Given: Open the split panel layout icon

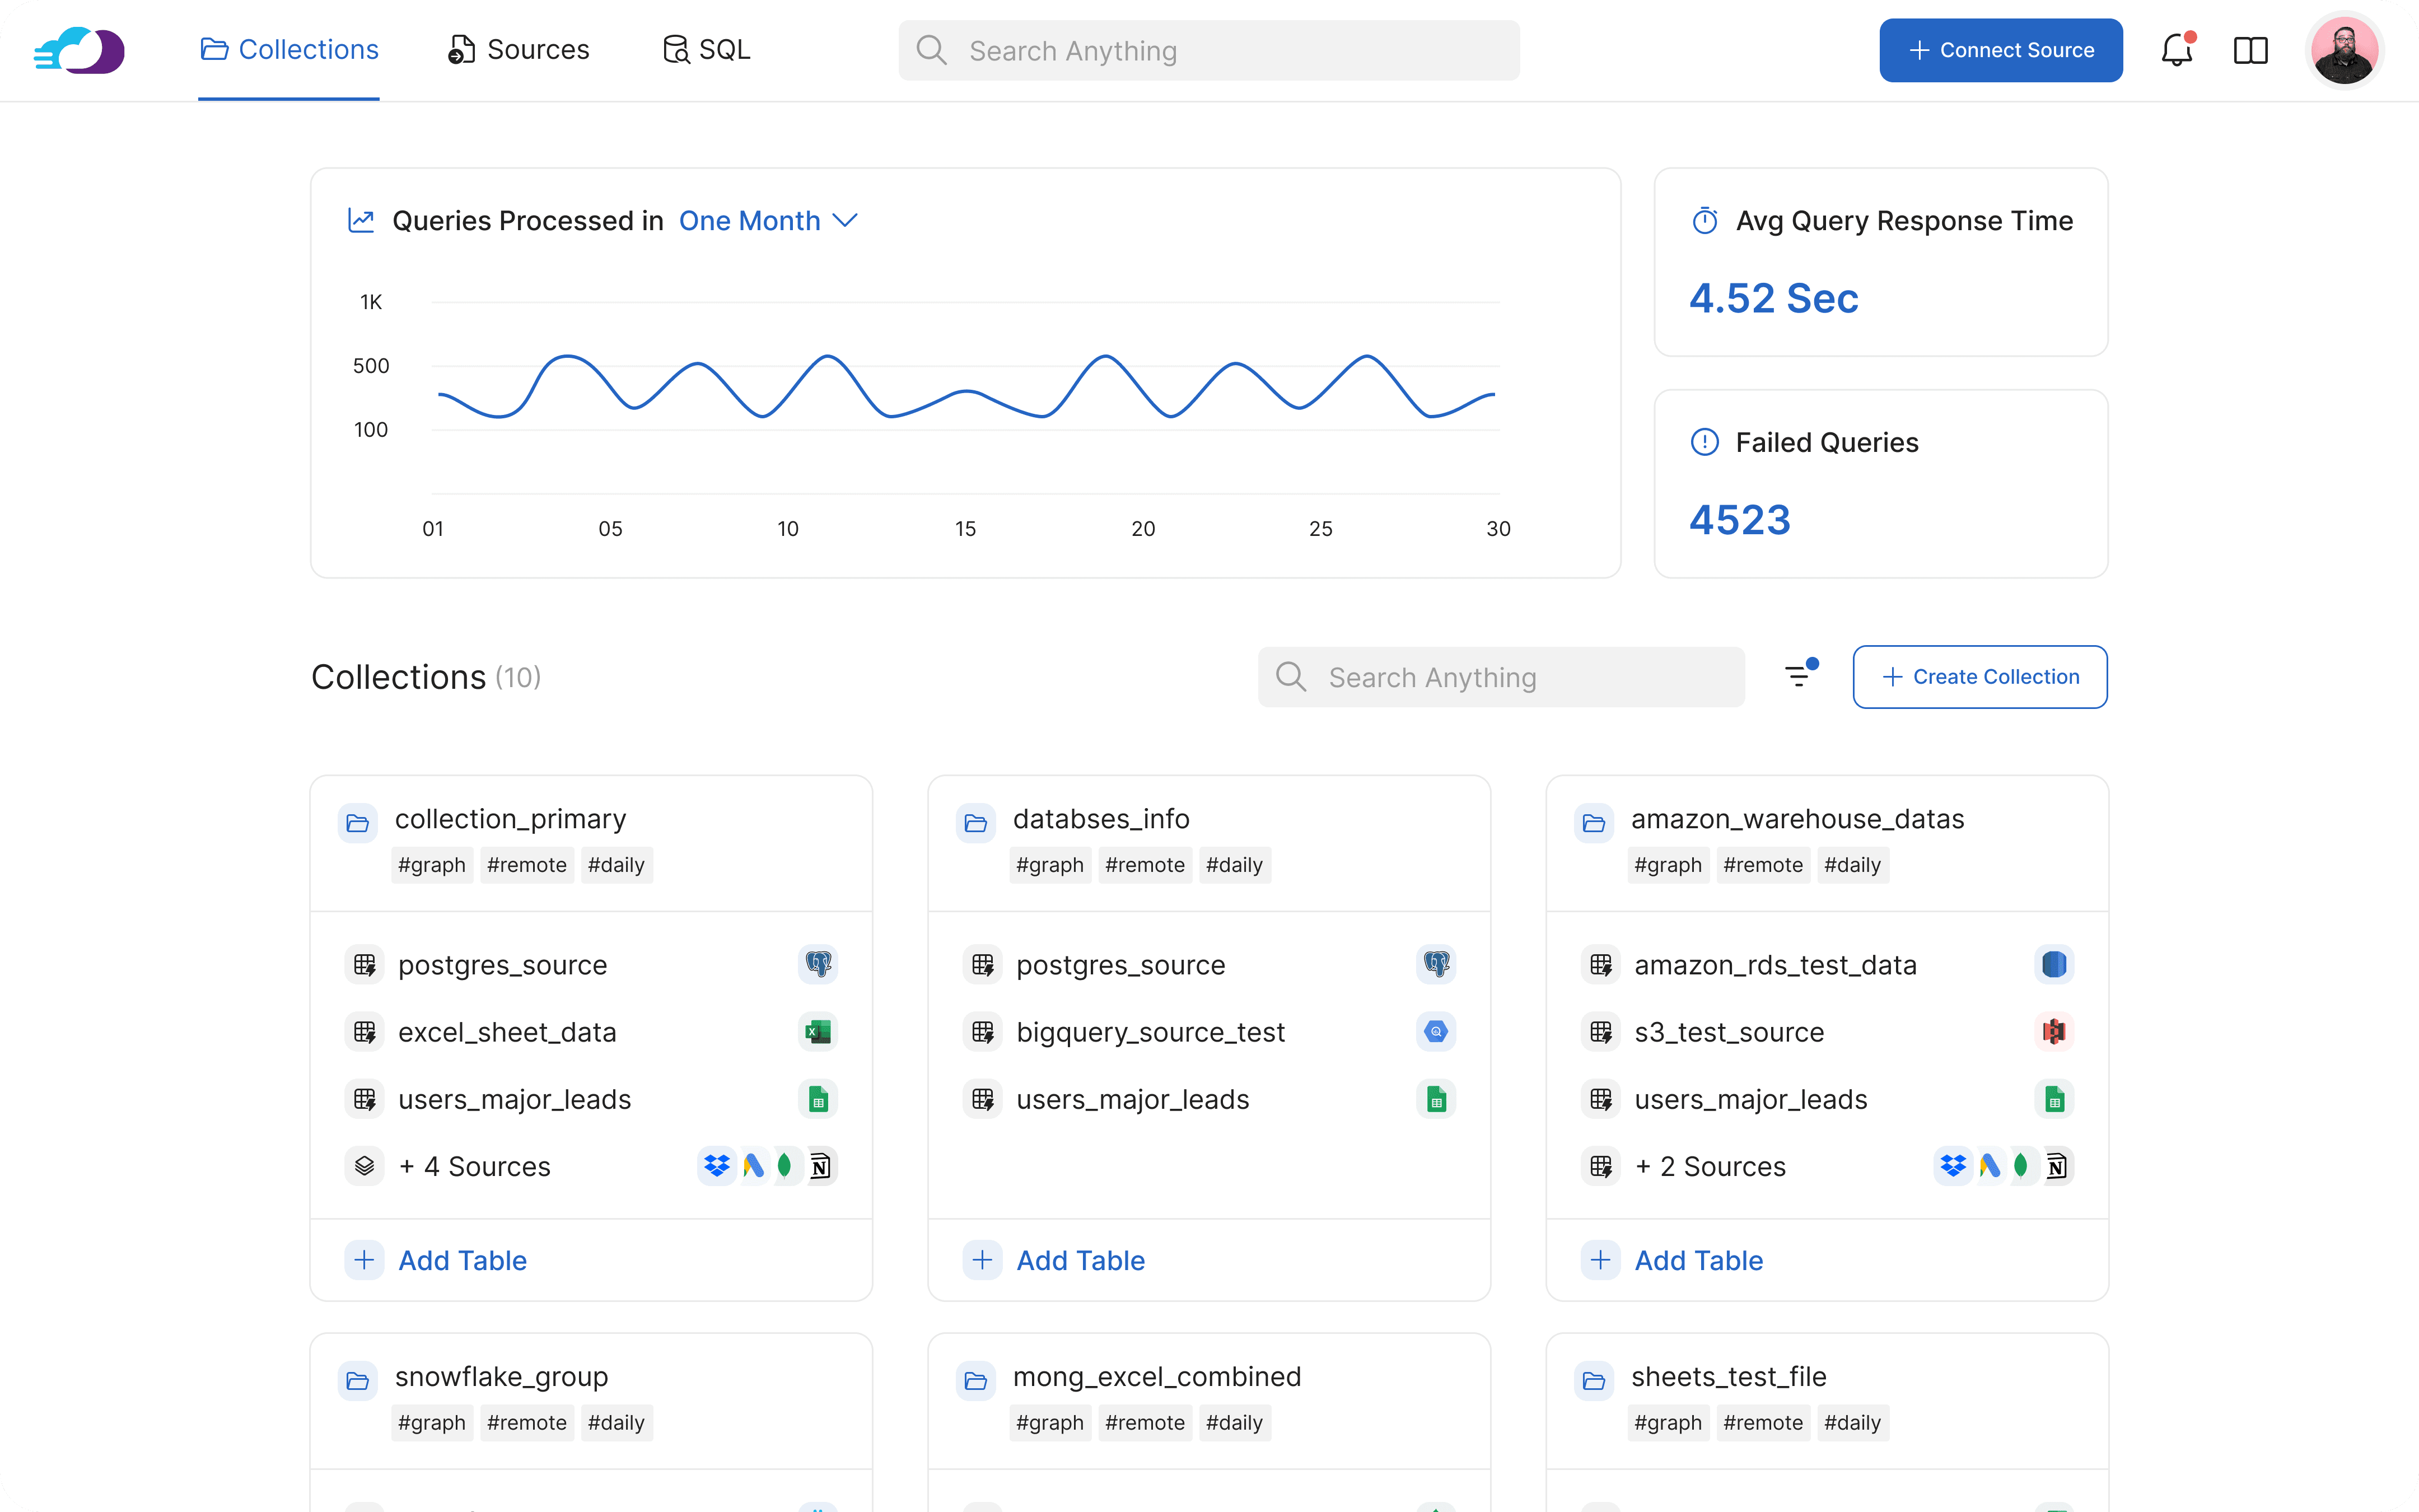Looking at the screenshot, I should pos(2250,50).
